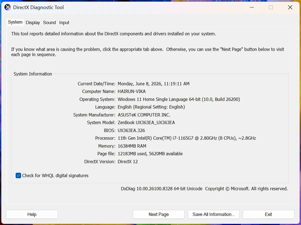Open the Input tab
301x225 pixels.
[x=64, y=23]
